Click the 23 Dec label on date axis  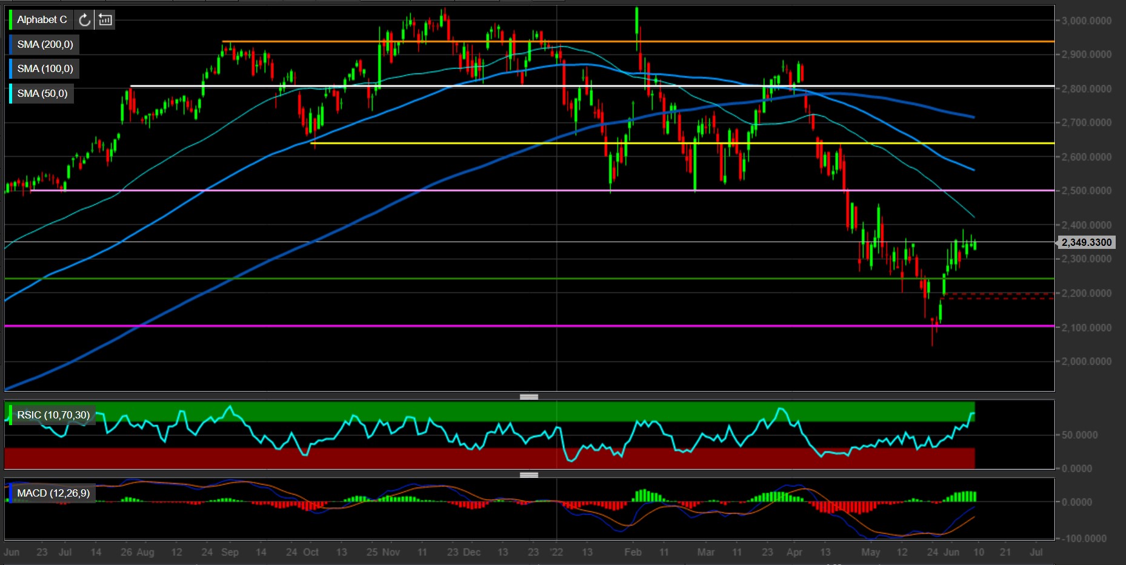point(464,552)
